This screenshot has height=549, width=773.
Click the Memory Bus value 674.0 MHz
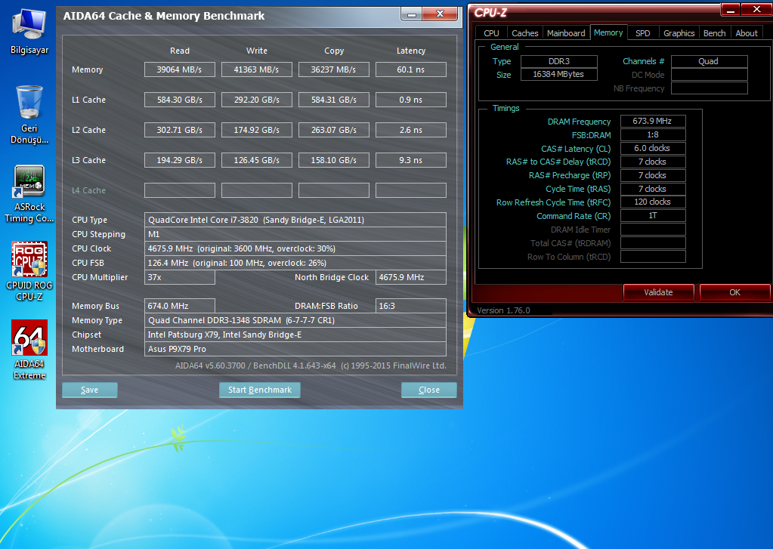click(179, 306)
